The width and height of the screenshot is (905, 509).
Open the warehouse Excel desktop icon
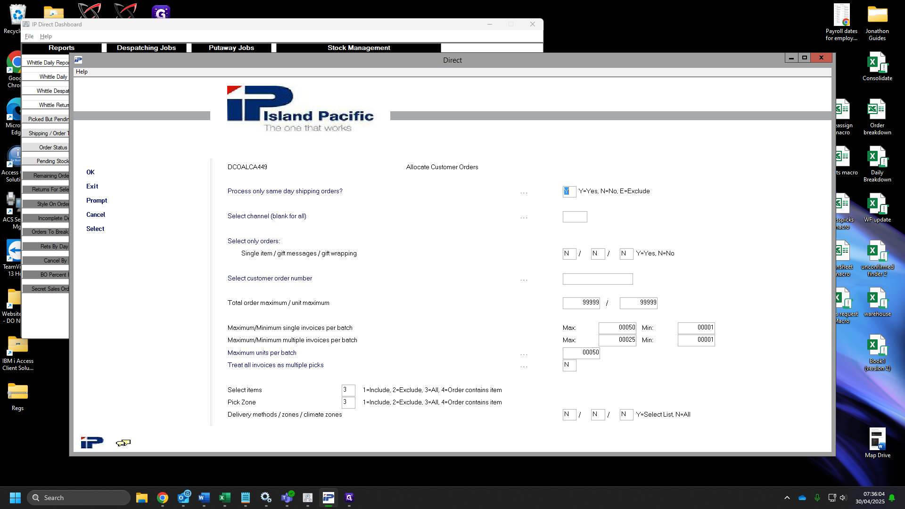coord(877,302)
